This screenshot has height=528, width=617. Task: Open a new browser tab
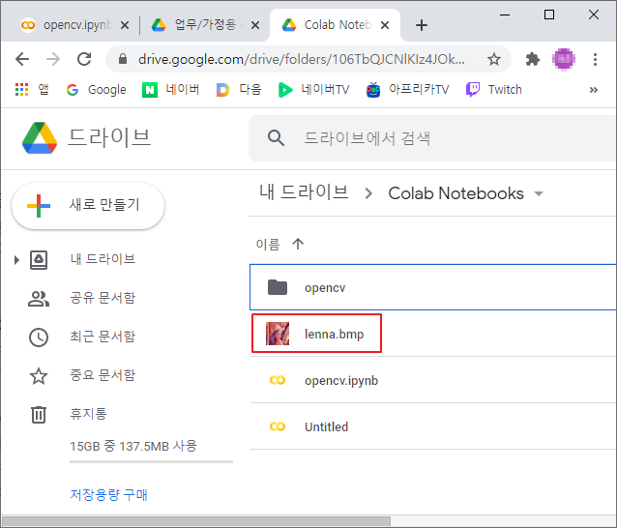coord(422,25)
